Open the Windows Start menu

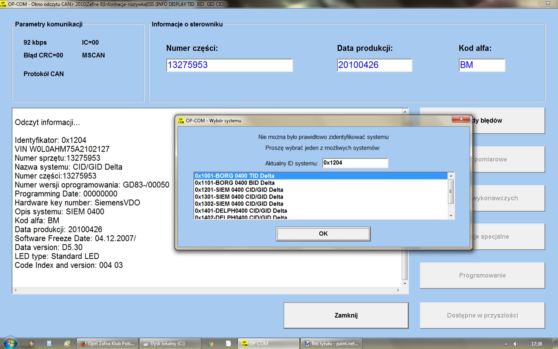coord(10,343)
